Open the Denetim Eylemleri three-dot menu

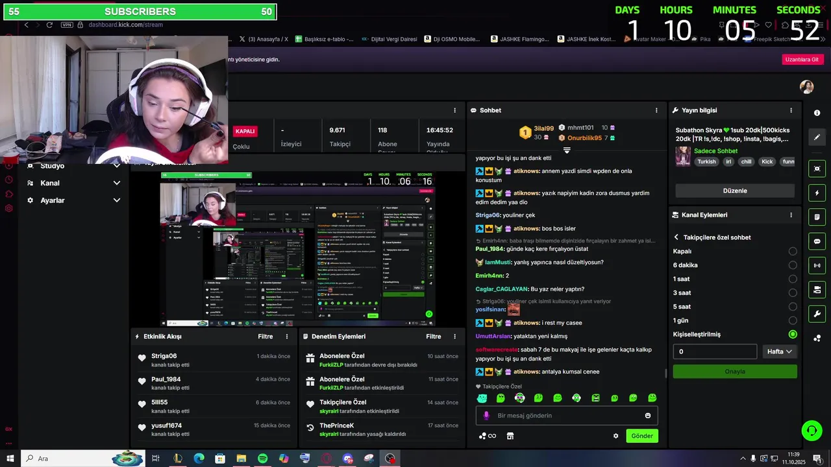point(454,337)
